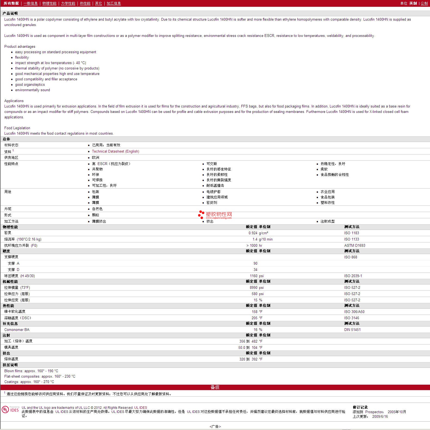The image size is (430, 430).
Task: Click the 高 ESCR（抗应力裂纹）feature
Action: point(111,164)
